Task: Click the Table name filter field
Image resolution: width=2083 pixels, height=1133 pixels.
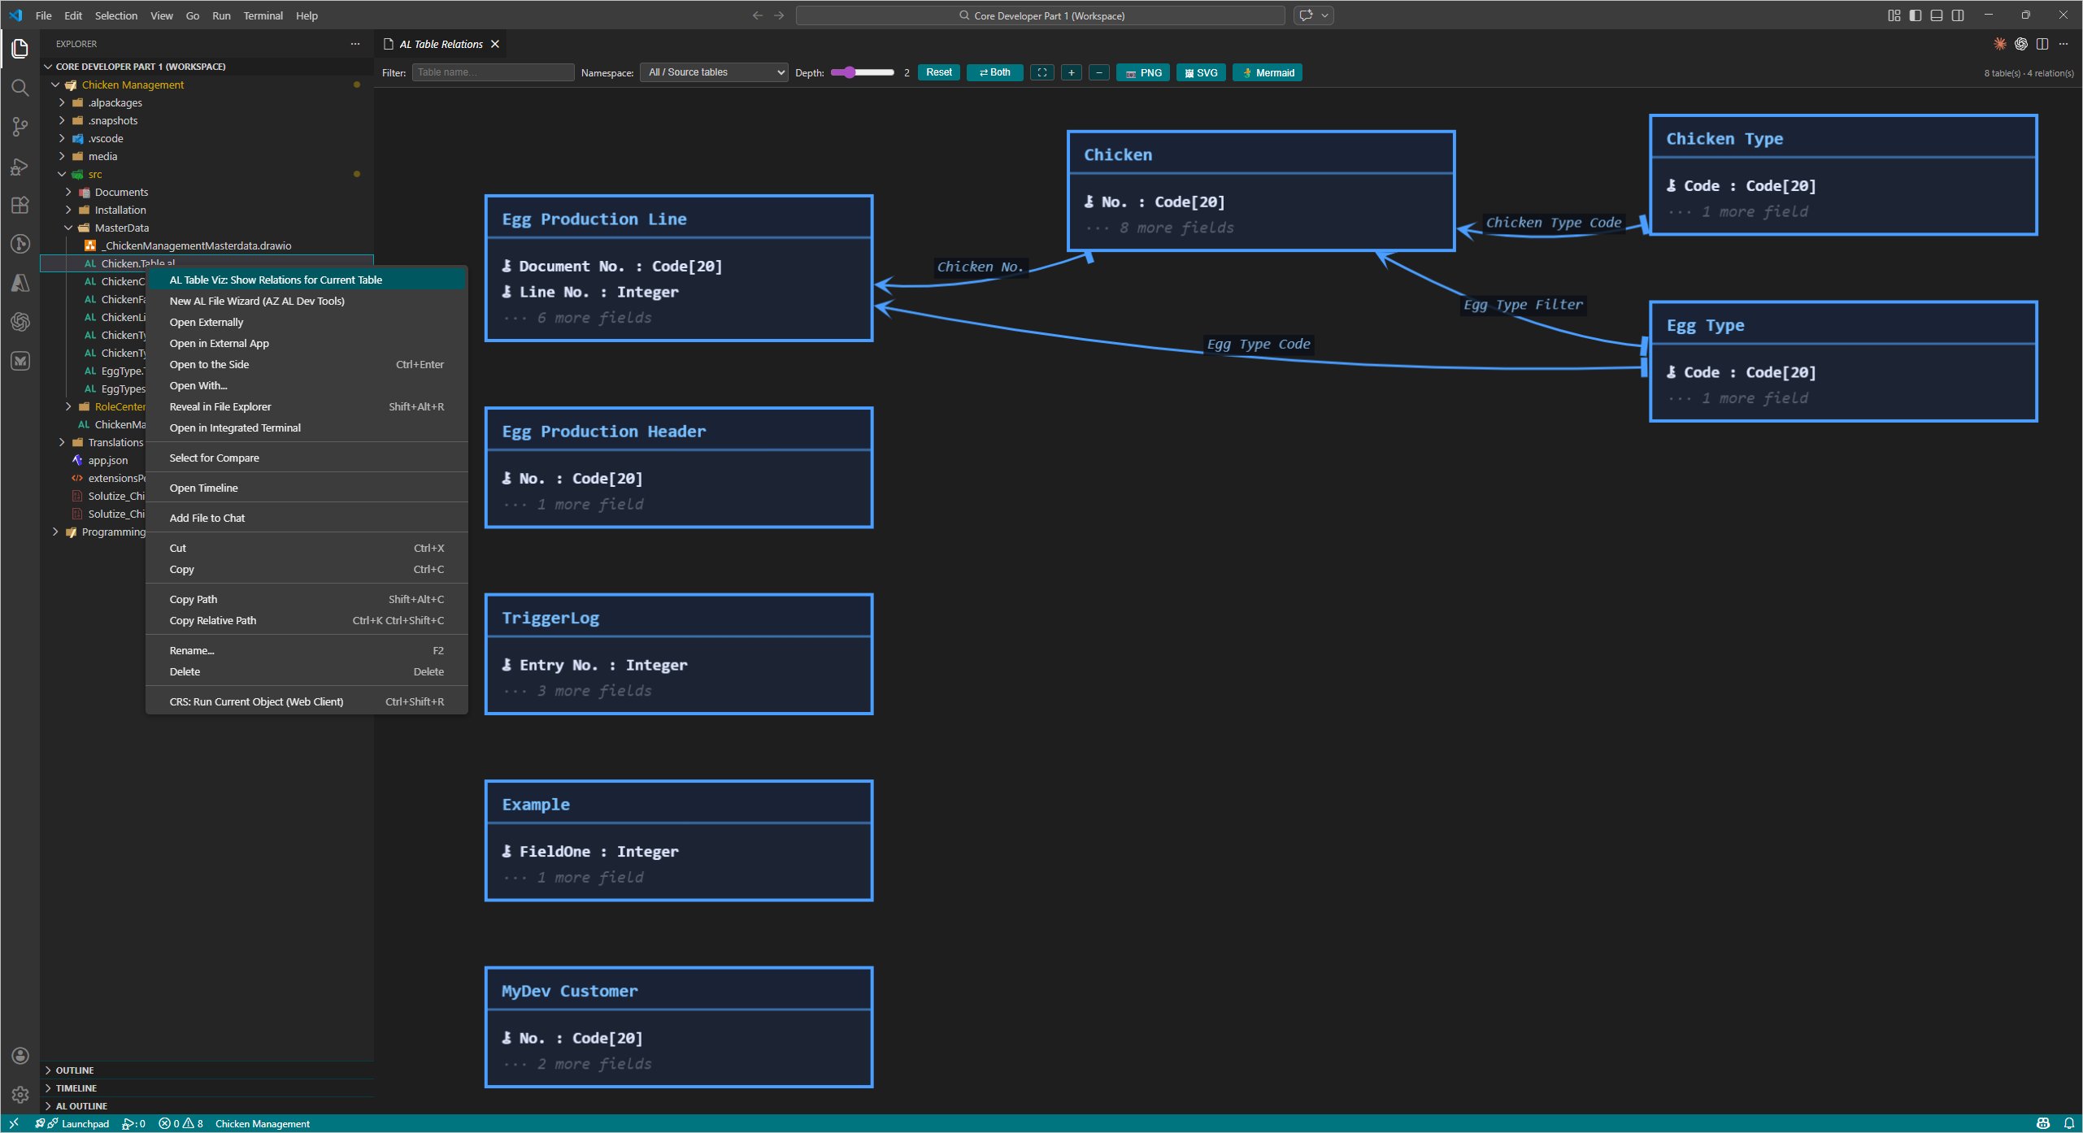Action: pos(493,72)
